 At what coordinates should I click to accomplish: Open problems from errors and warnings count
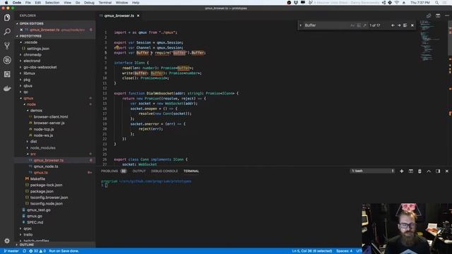tap(37, 251)
